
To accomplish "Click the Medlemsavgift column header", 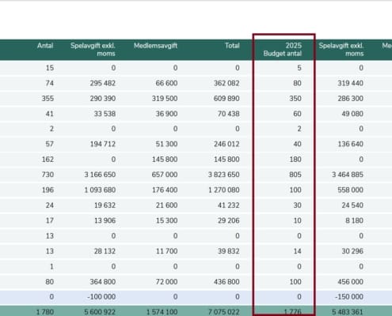I will tap(155, 46).
